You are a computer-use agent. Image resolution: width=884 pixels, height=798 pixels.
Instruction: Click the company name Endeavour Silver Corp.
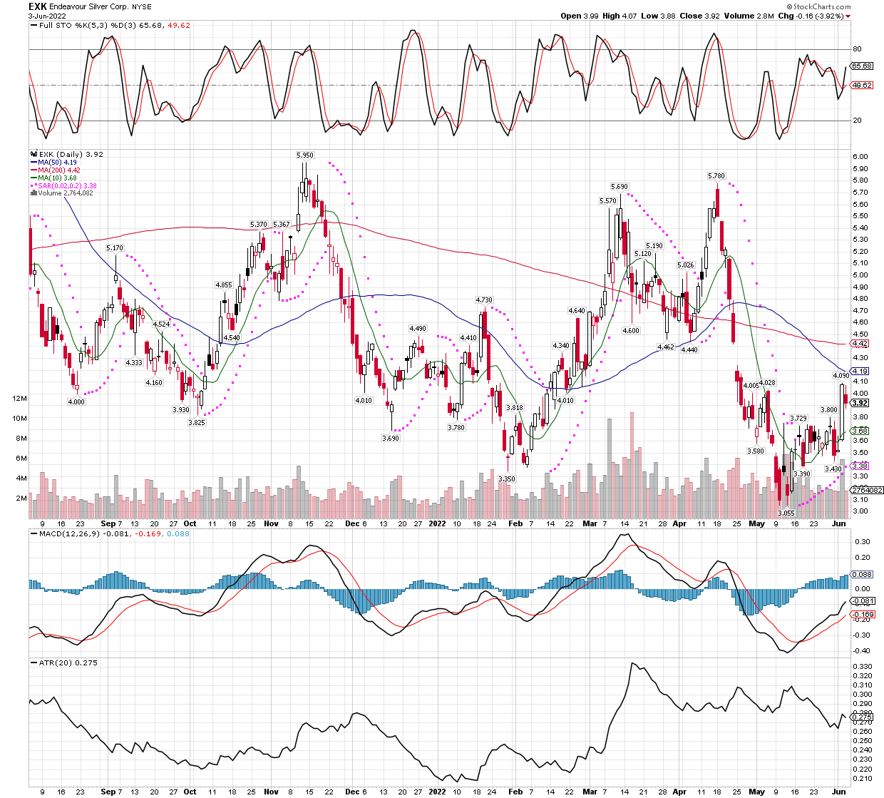[89, 6]
